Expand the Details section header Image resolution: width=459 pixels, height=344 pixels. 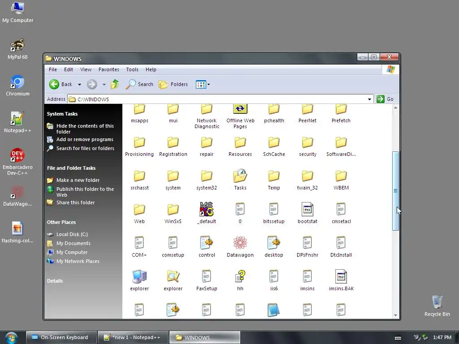click(55, 281)
